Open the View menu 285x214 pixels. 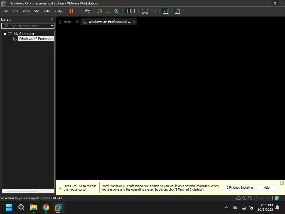click(26, 11)
